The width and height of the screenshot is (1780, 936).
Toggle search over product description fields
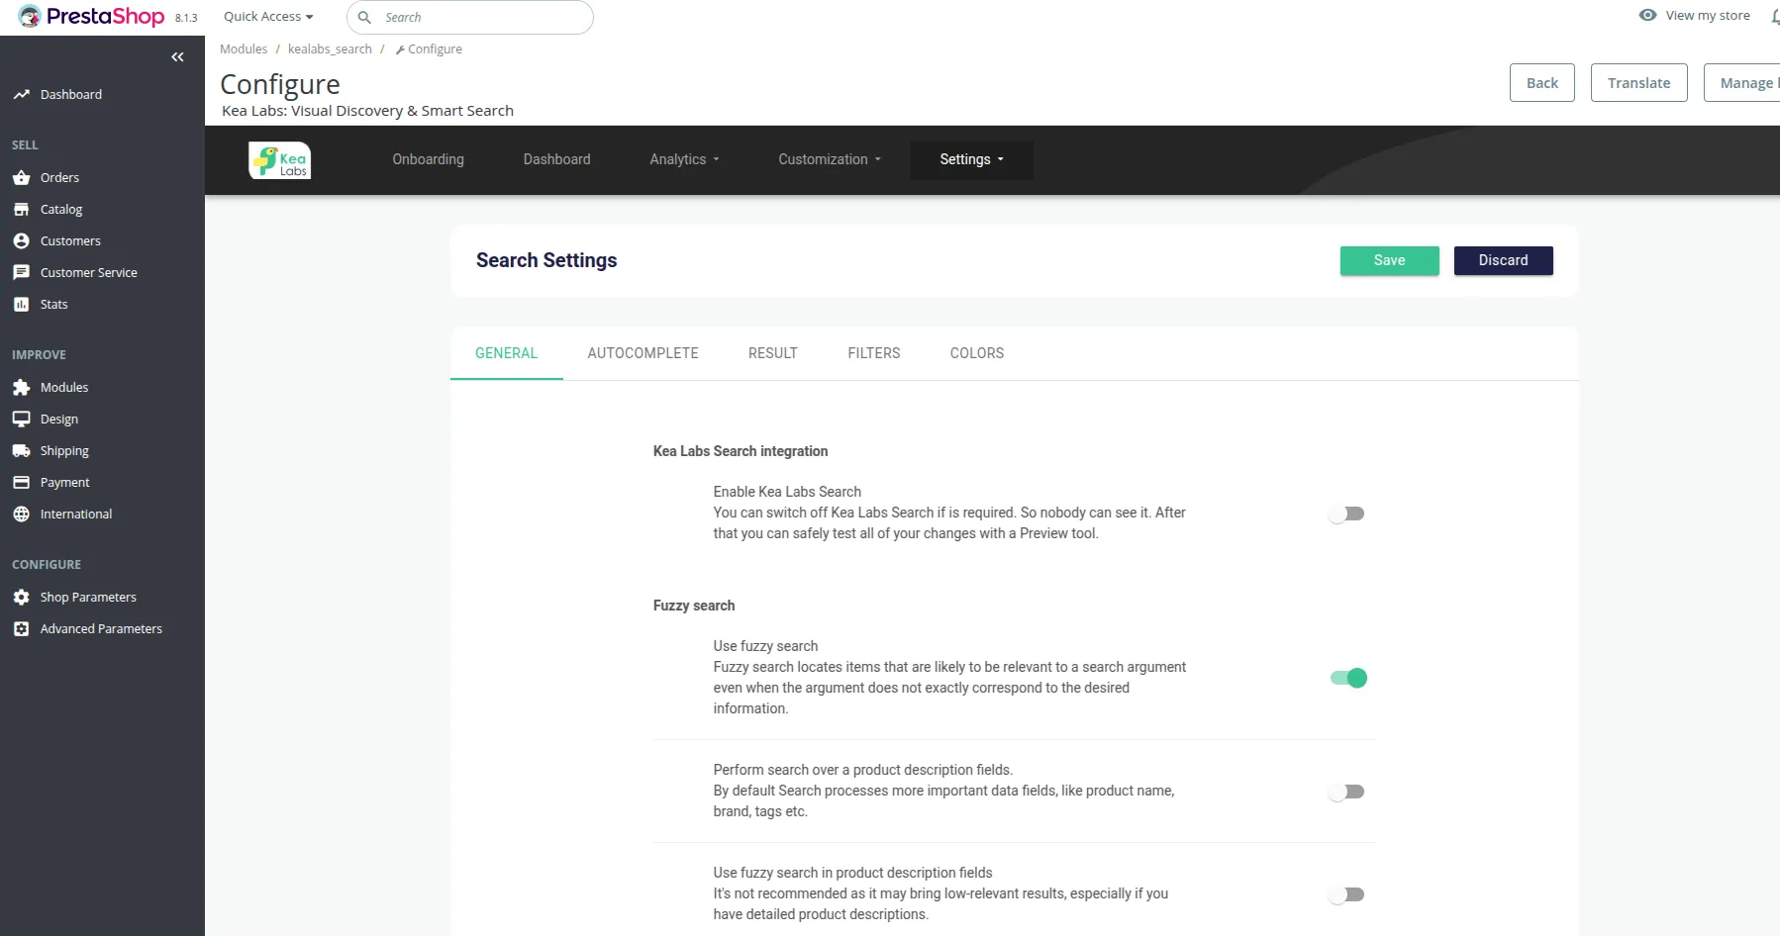pyautogui.click(x=1345, y=791)
